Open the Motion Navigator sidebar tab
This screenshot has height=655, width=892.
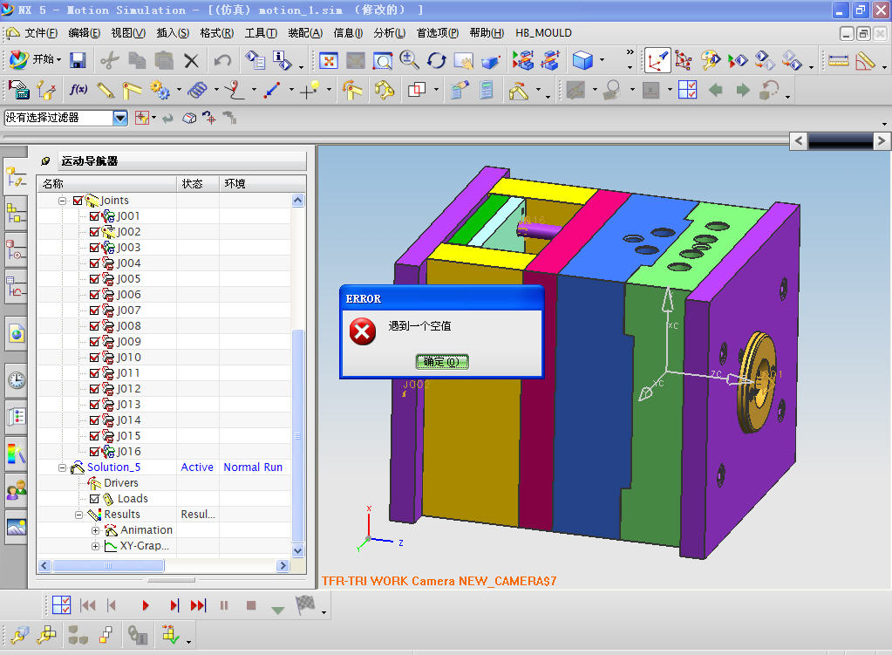click(x=16, y=175)
